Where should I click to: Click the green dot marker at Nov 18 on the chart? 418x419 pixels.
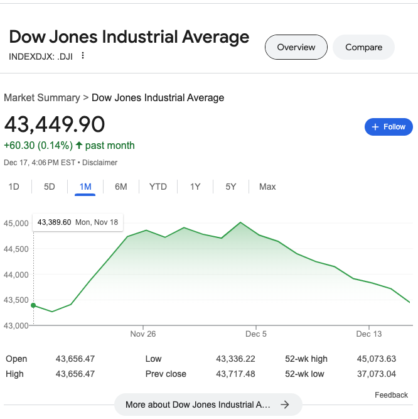[x=33, y=305]
